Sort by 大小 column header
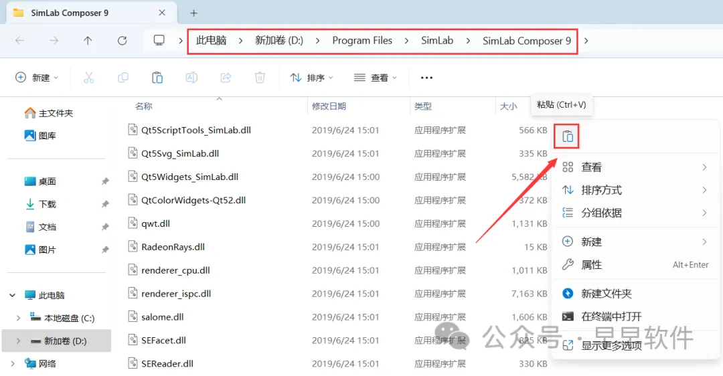Screen dimensions: 723x376 pos(508,106)
